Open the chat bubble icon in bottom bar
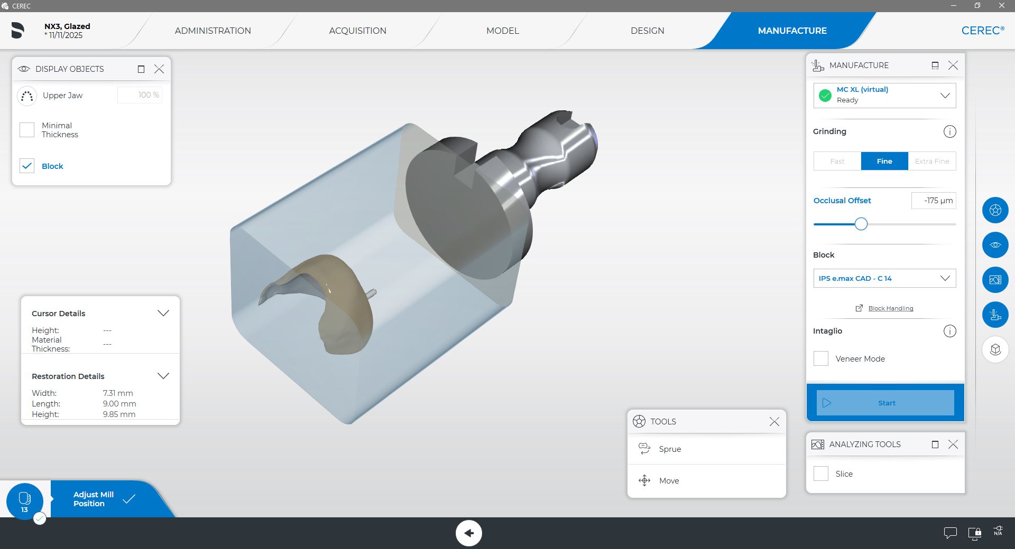Screen dimensions: 1015x549 coord(950,533)
